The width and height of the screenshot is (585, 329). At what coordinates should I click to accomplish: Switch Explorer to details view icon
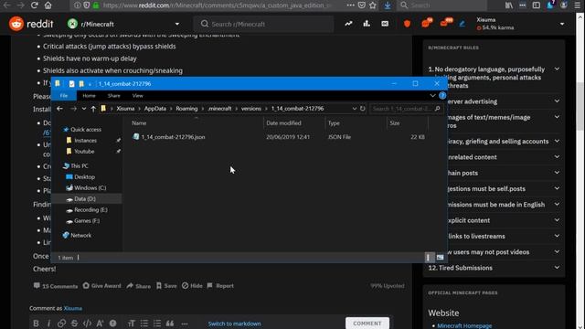coord(429,258)
